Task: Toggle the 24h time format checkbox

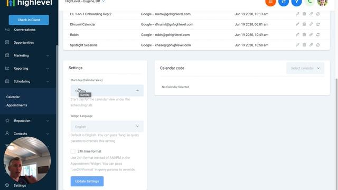Action: (x=73, y=151)
